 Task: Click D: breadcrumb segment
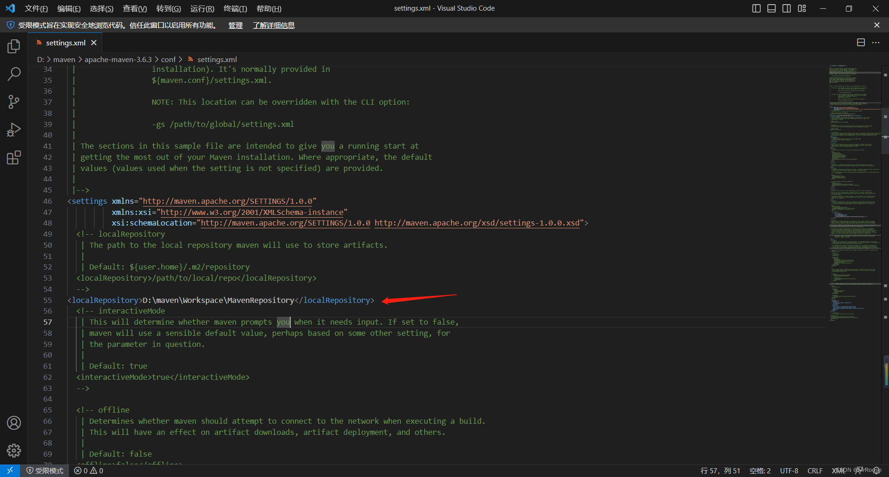pyautogui.click(x=41, y=59)
